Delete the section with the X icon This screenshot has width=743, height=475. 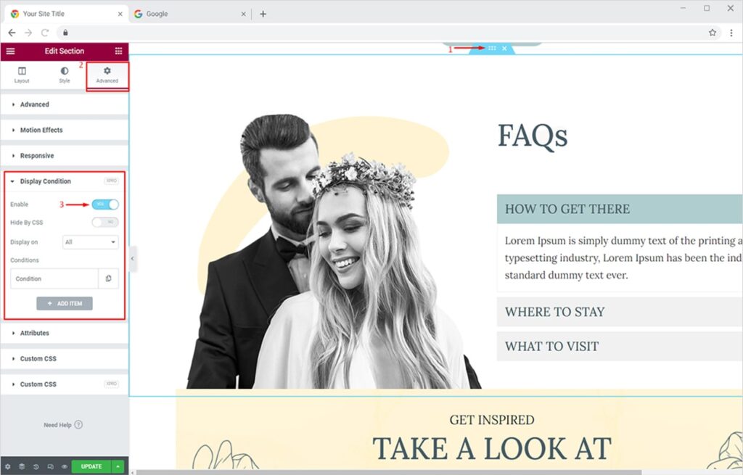[504, 49]
